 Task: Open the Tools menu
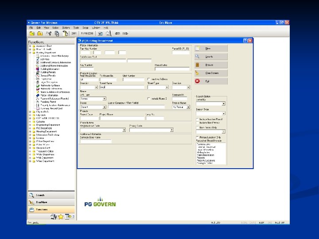tap(76, 27)
